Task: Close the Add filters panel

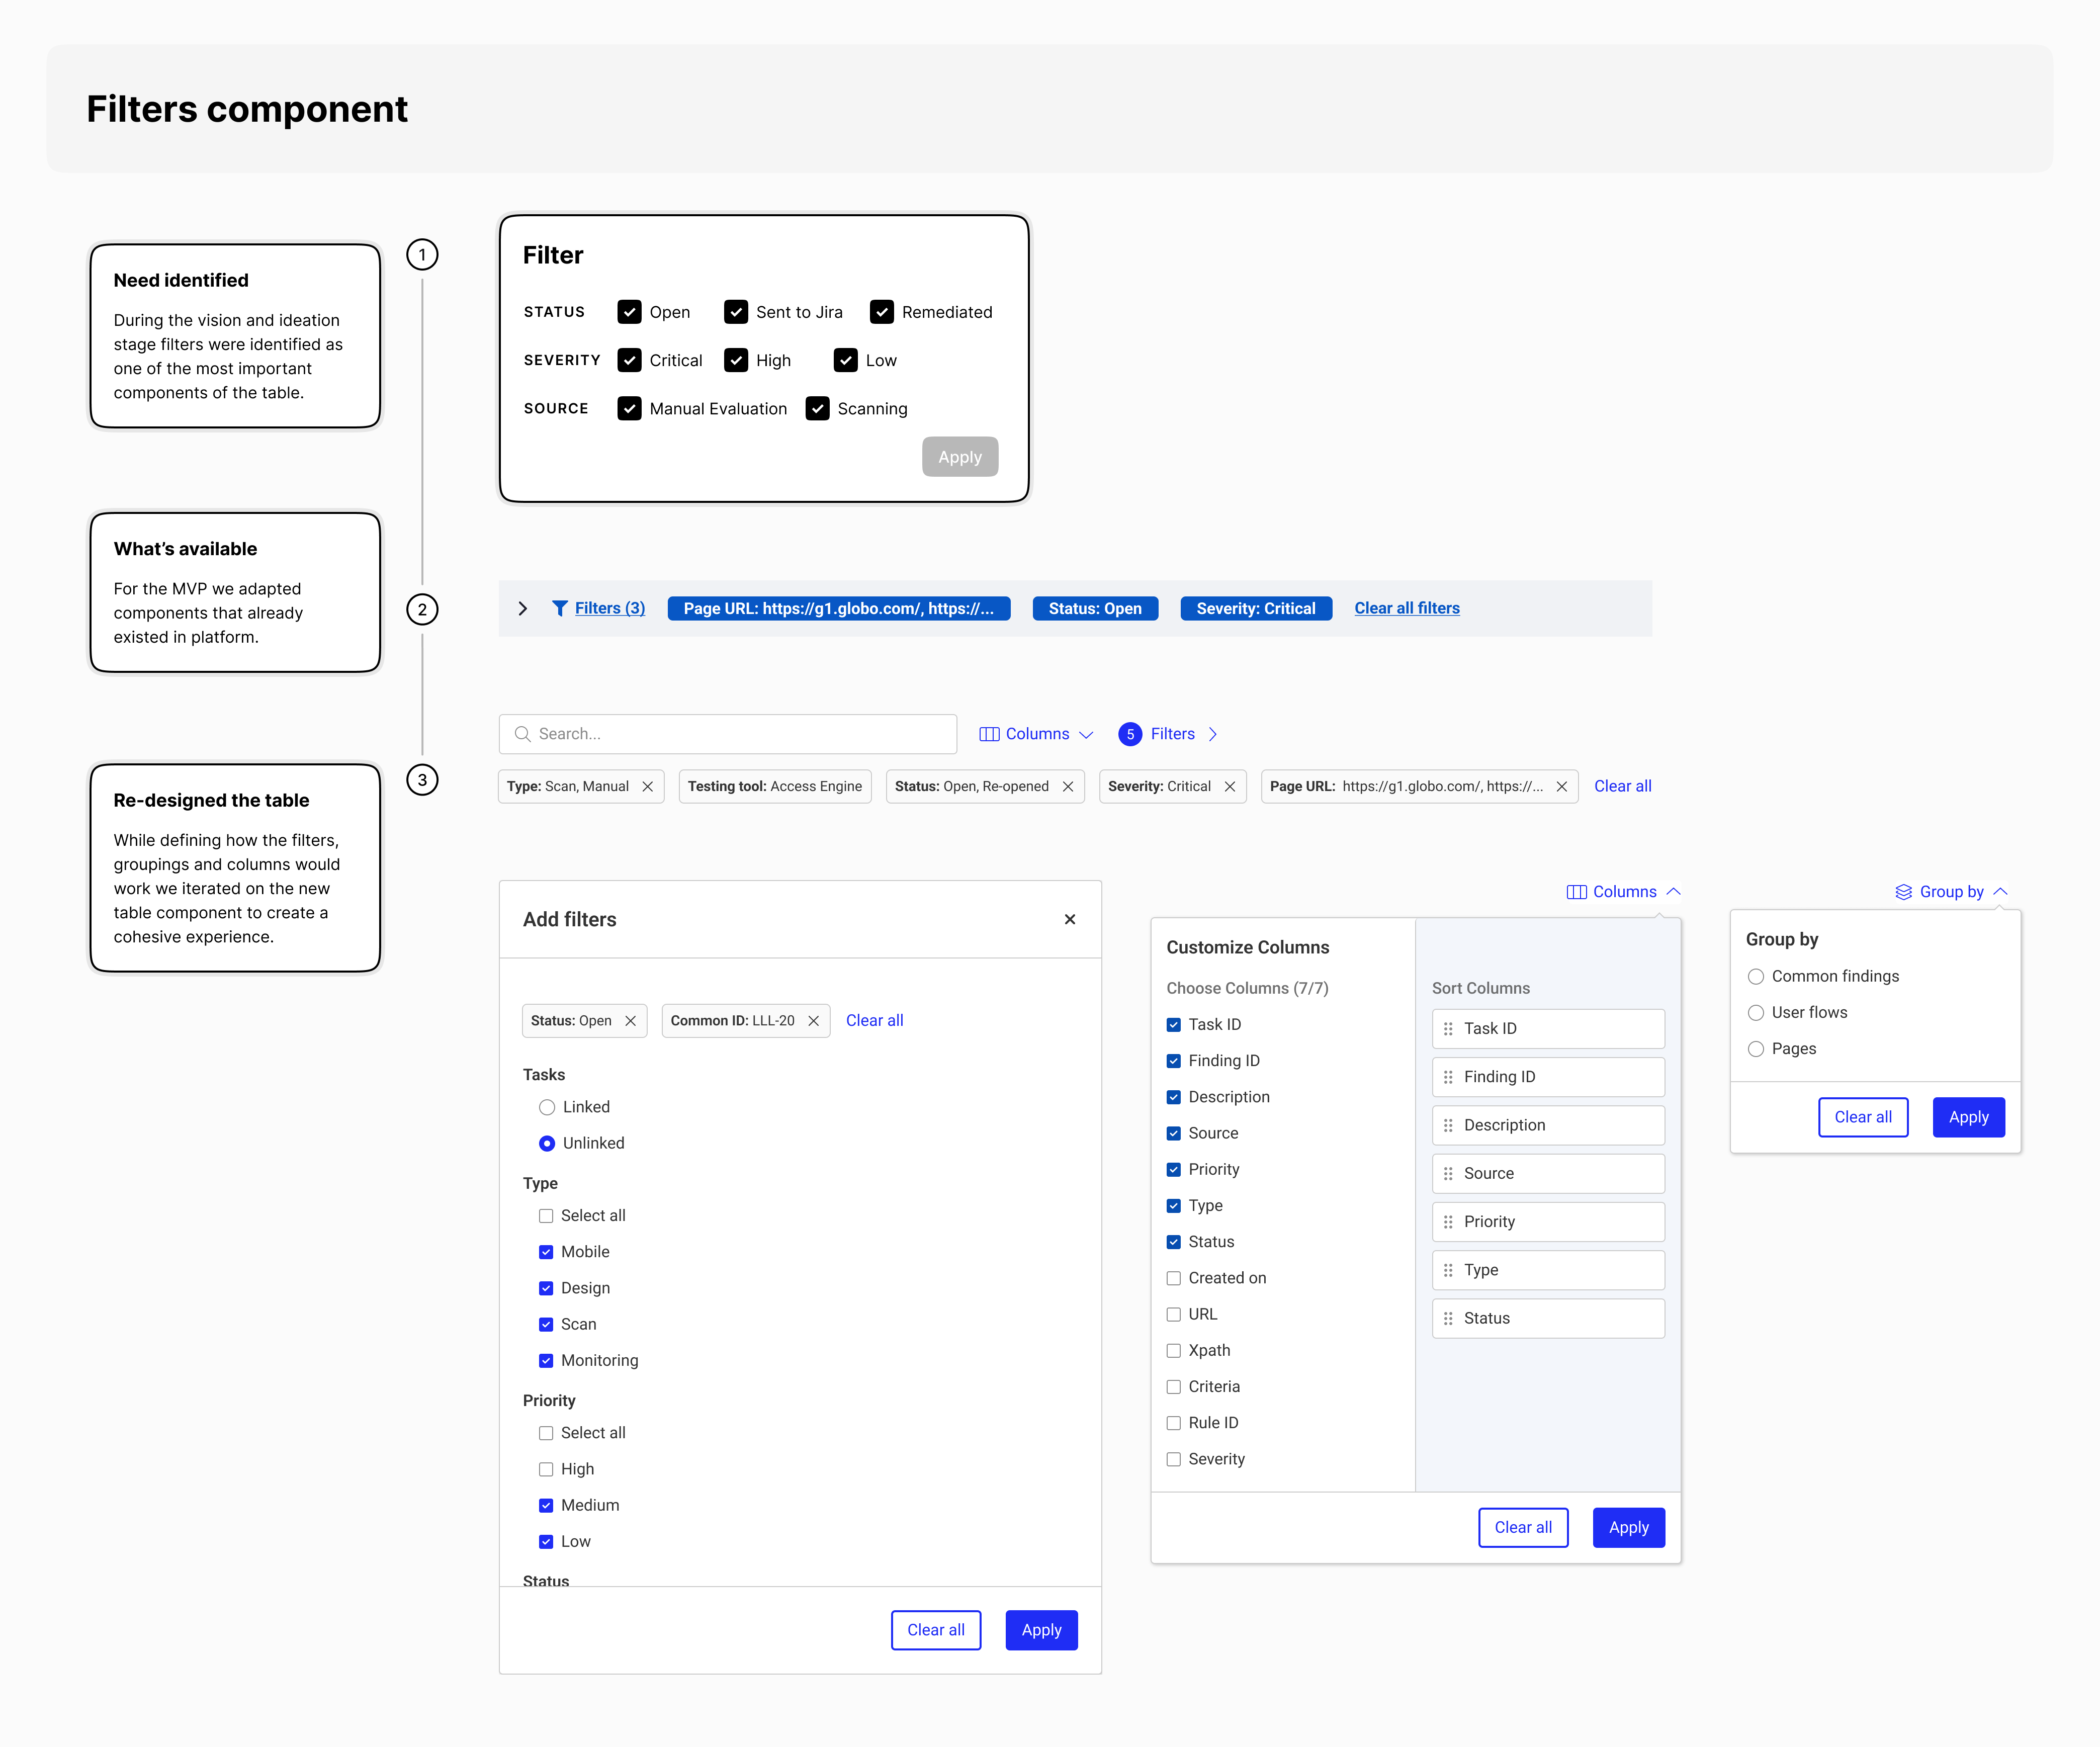Action: (x=1070, y=919)
